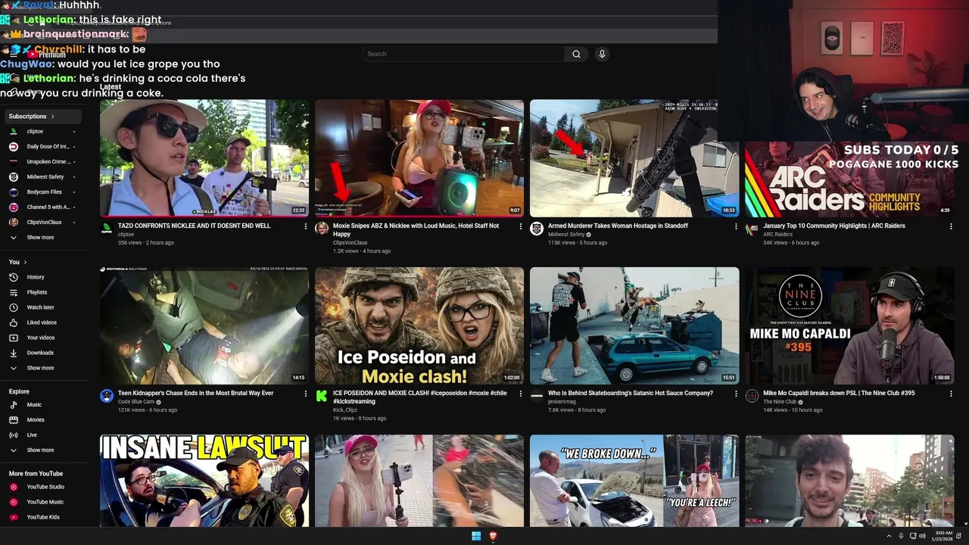Play the WE BROKE DOWN thumbnail

click(634, 481)
